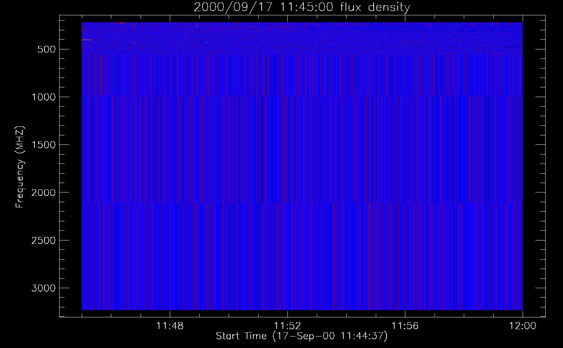563x348 pixels.
Task: Click the 11:48 time tick label
Action: pyautogui.click(x=170, y=326)
